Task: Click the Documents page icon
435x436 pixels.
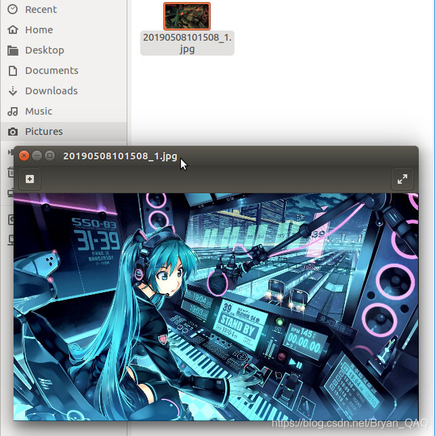Action: coord(13,71)
